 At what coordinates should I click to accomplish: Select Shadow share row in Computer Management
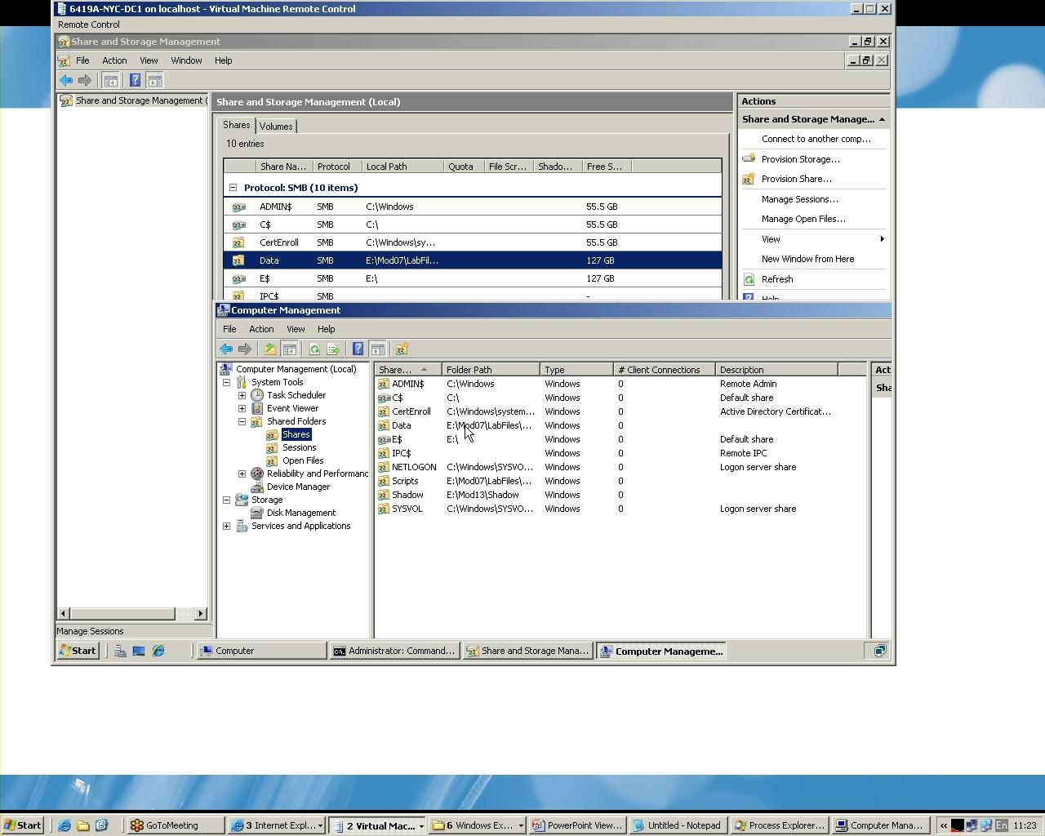pos(620,495)
